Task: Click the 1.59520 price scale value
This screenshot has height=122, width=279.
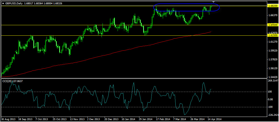Action: pos(273,51)
